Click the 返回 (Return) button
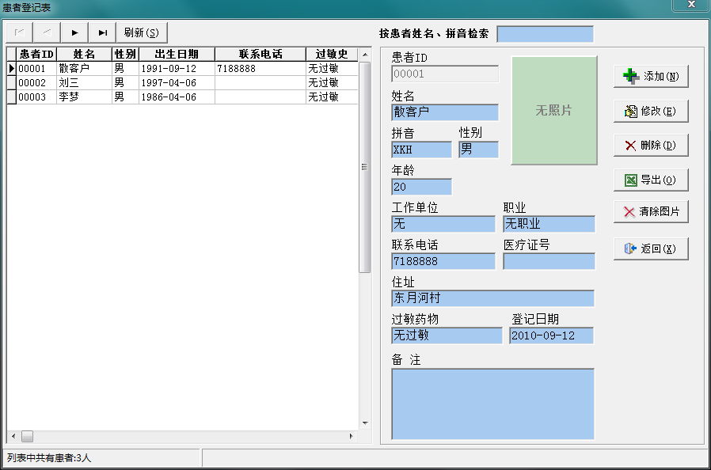 tap(651, 248)
